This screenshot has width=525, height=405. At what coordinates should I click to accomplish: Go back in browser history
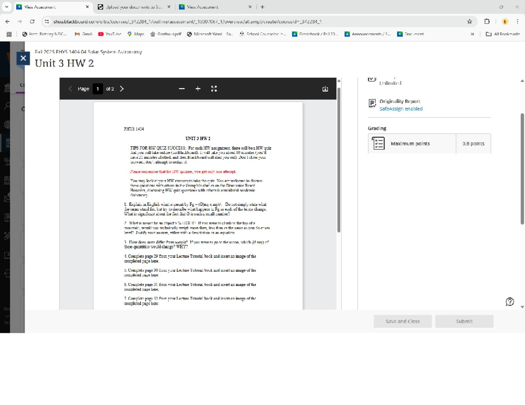point(7,21)
